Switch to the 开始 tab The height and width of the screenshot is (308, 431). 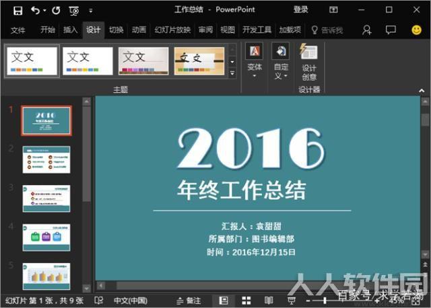(48, 30)
